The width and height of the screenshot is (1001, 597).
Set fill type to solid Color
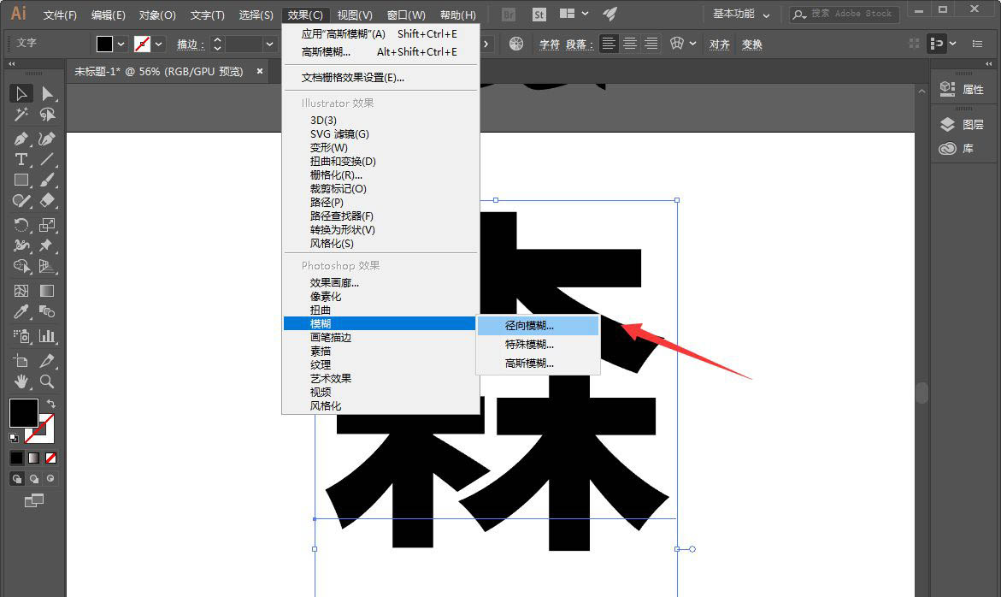(17, 458)
